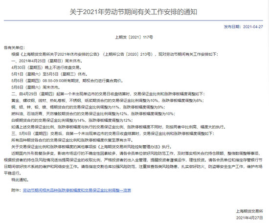This screenshot has height=223, width=269.
Task: Click the line starting 铜、铝、锌、铅、镍
Action: point(88,107)
